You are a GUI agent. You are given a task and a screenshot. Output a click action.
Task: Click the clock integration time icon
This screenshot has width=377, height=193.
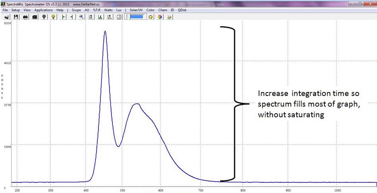pyautogui.click(x=119, y=17)
